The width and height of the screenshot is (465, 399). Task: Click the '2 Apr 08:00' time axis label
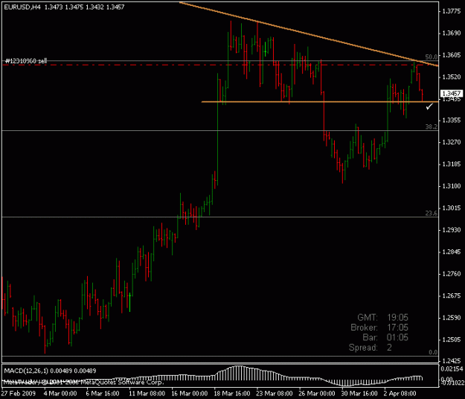400,394
